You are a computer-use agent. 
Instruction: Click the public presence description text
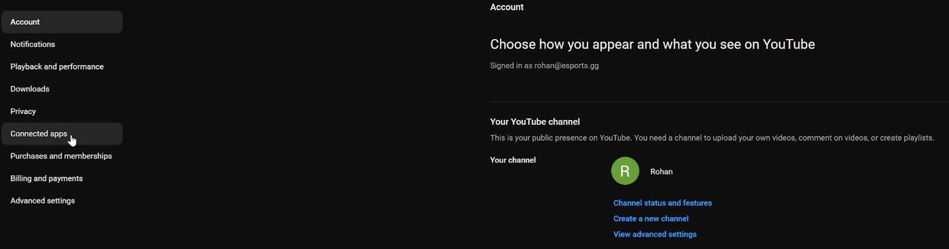click(712, 138)
